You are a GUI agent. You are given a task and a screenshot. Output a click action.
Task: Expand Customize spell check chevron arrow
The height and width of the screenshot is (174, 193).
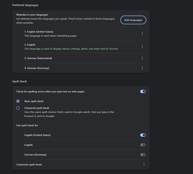[x=144, y=165]
